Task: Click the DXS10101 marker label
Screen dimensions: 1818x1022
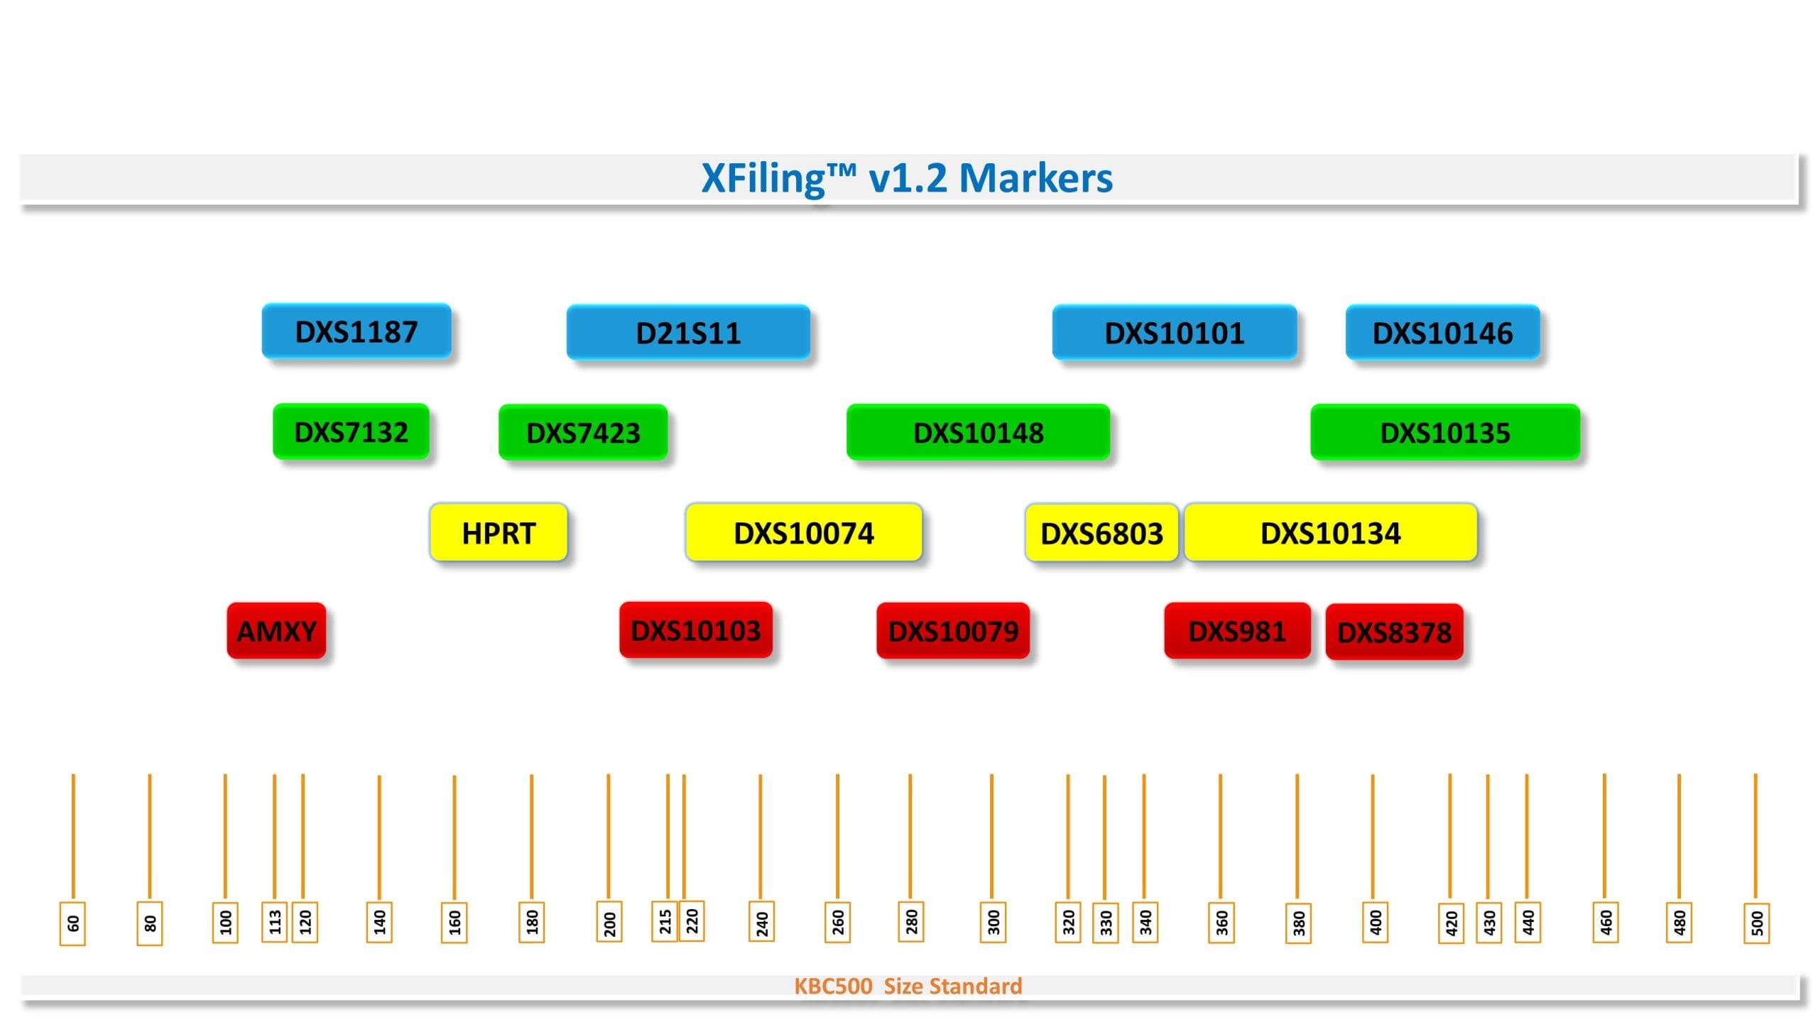Action: pos(1174,333)
